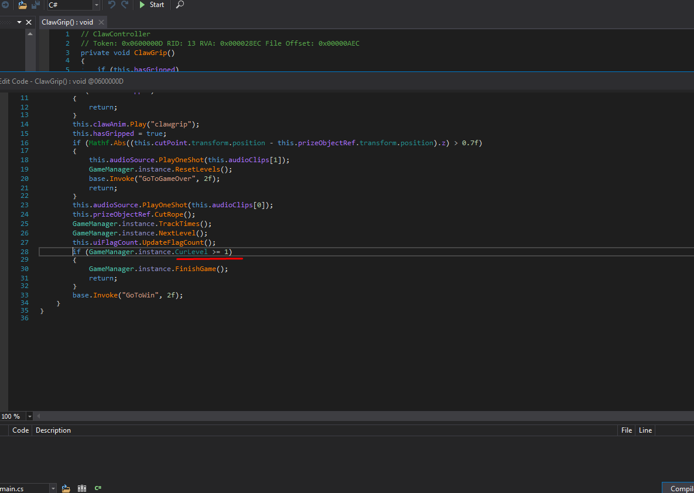Image resolution: width=694 pixels, height=493 pixels.
Task: Click the File column header
Action: (626, 430)
